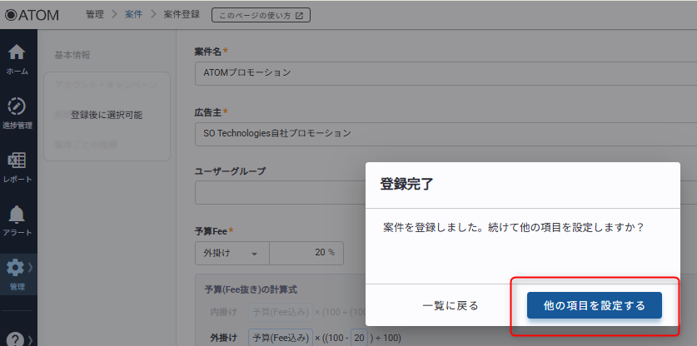The width and height of the screenshot is (697, 346).
Task: Open the Home (ホーム) sidebar icon
Action: 17,57
